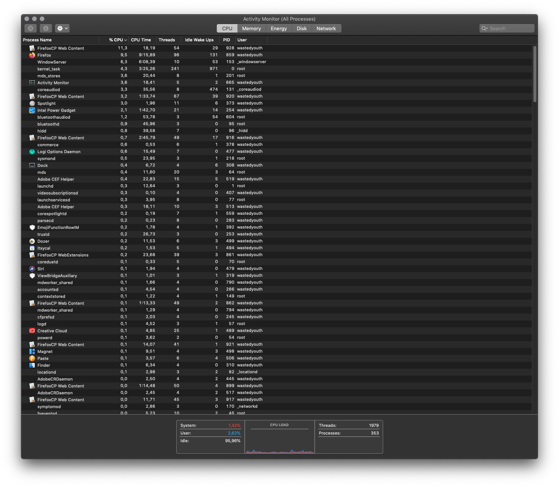Select the hidd process row
559x487 pixels.
point(276,131)
